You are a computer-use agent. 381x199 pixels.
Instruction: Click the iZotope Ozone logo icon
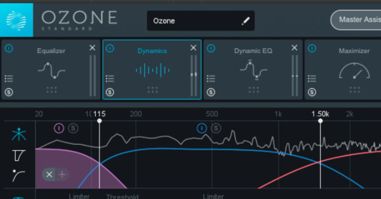coord(16,20)
